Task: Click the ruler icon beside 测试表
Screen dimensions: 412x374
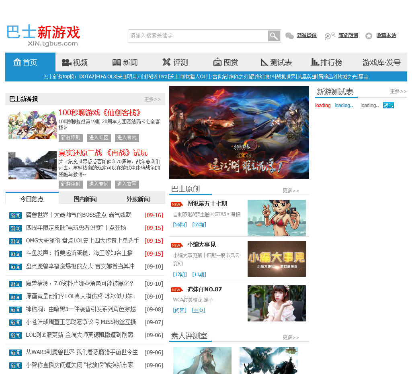Action: [264, 62]
